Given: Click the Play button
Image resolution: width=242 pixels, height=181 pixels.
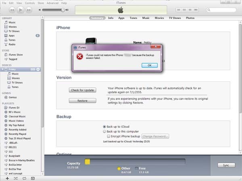Looking at the screenshot, I should [21, 10].
